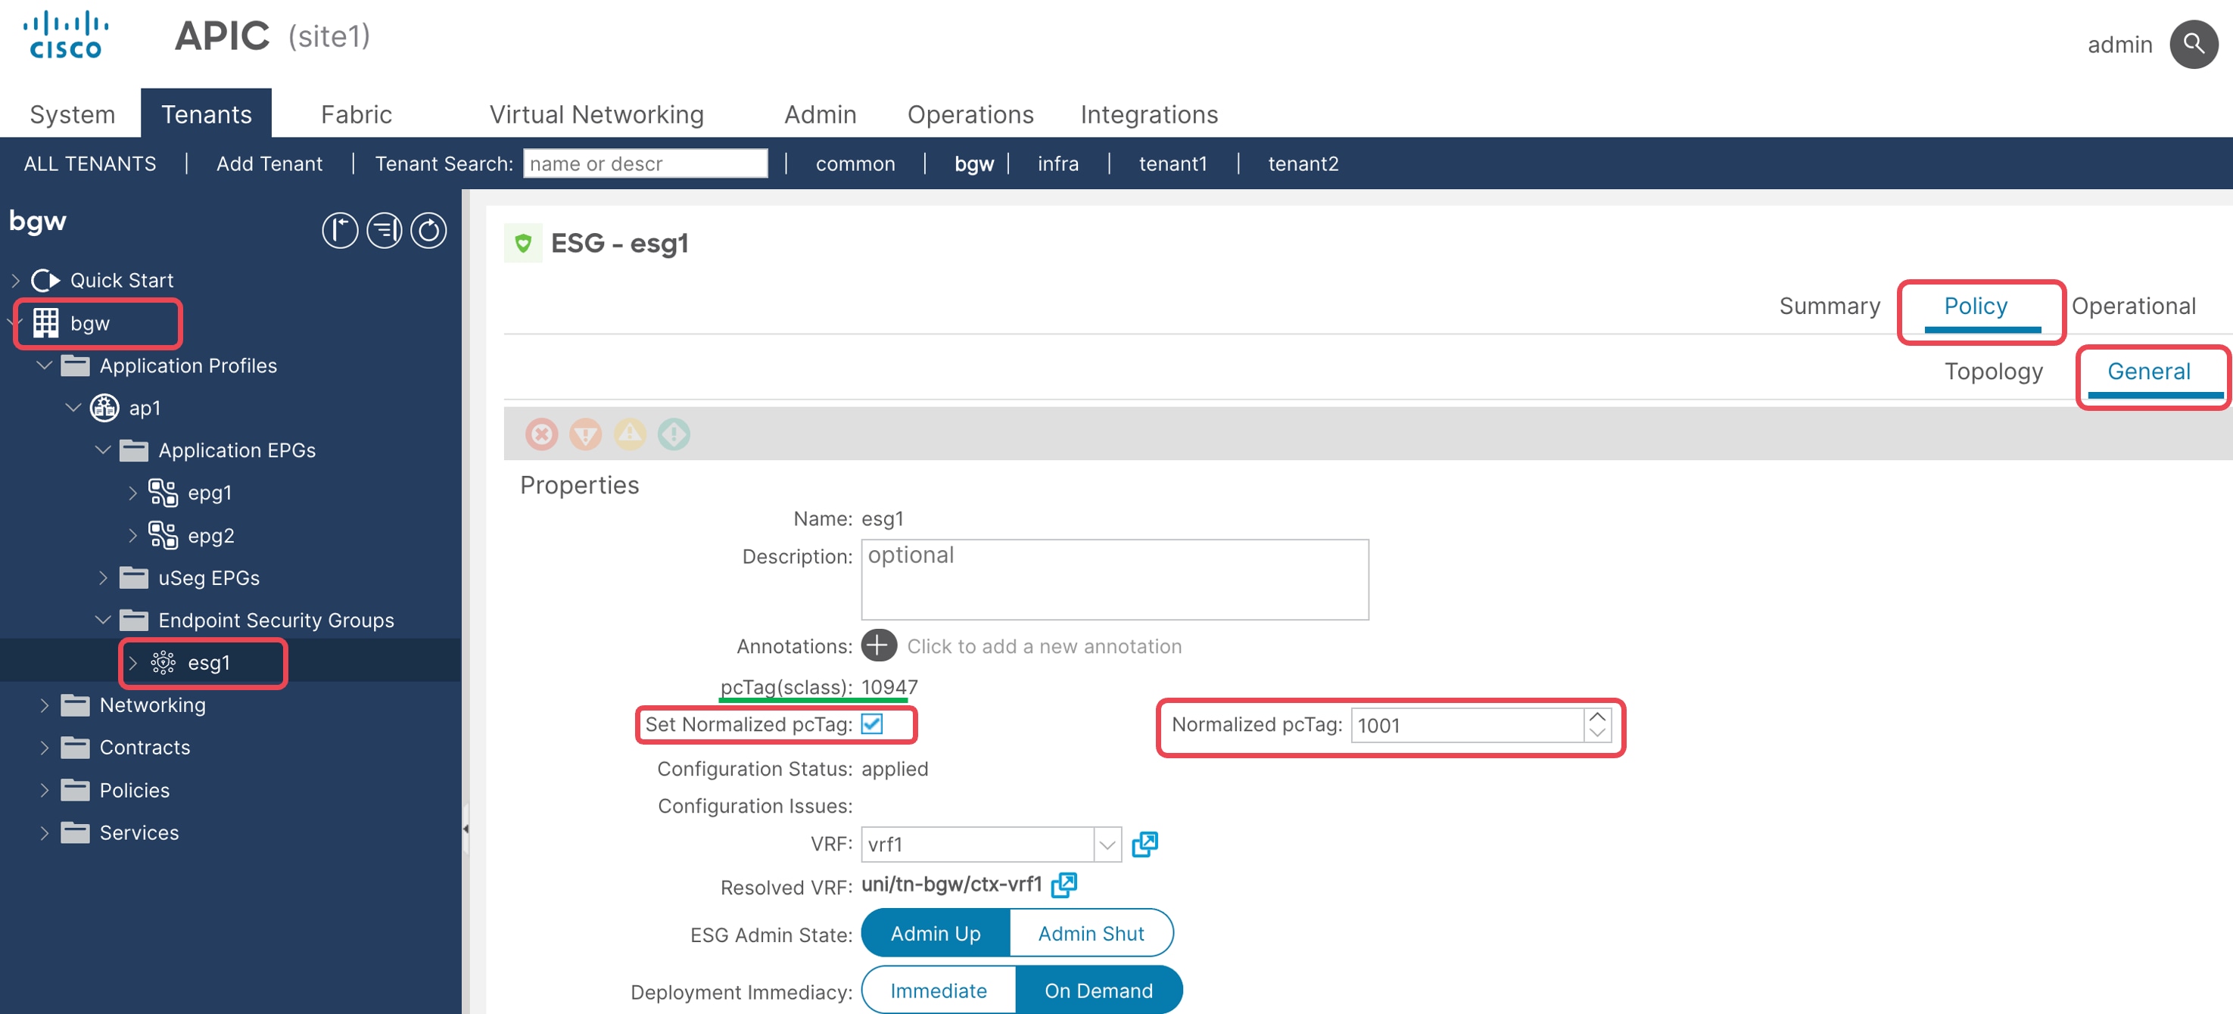The height and width of the screenshot is (1014, 2233).
Task: Collapse Endpoint Security Groups folder
Action: pyautogui.click(x=103, y=621)
